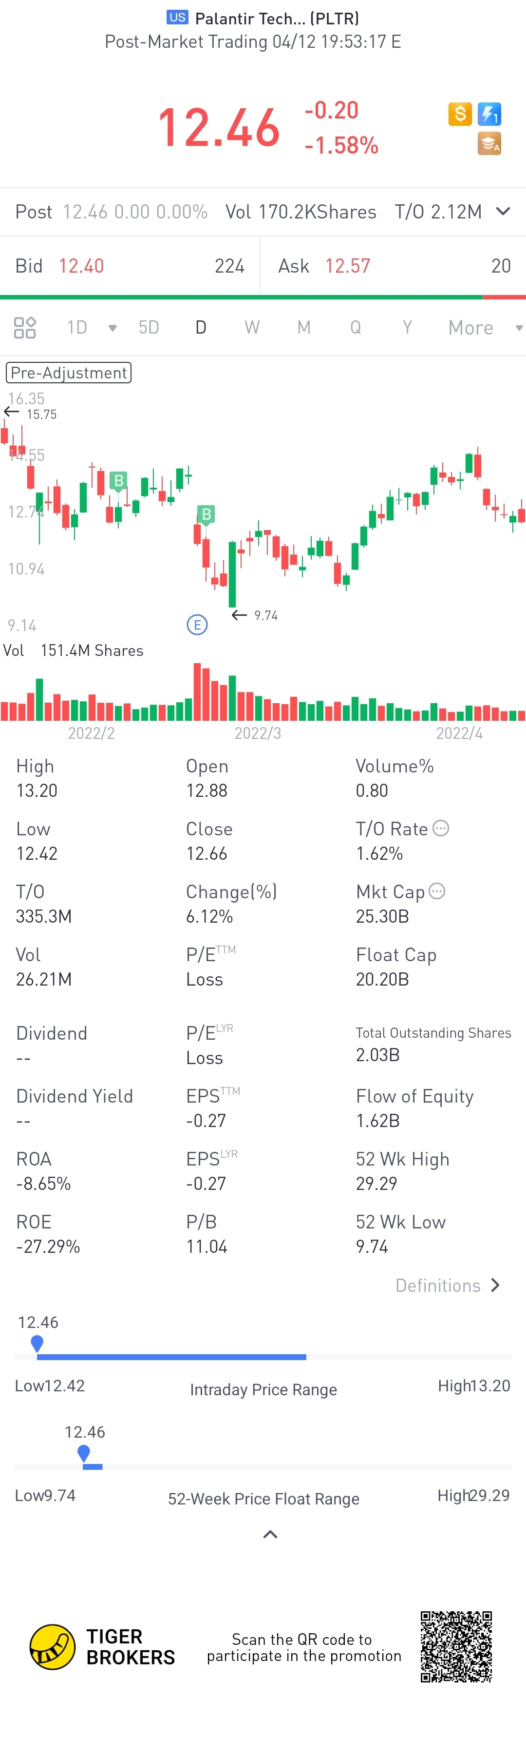Tap the earnings E marker on chart

tap(197, 624)
